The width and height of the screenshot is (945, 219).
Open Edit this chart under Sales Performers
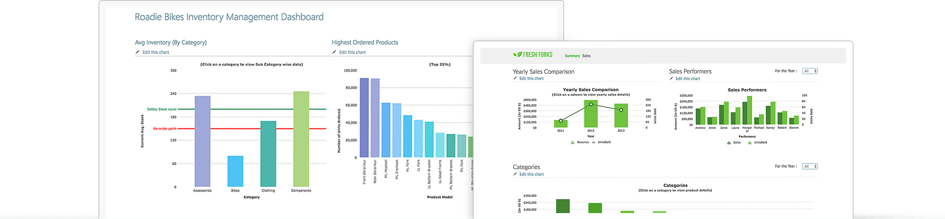tap(688, 79)
